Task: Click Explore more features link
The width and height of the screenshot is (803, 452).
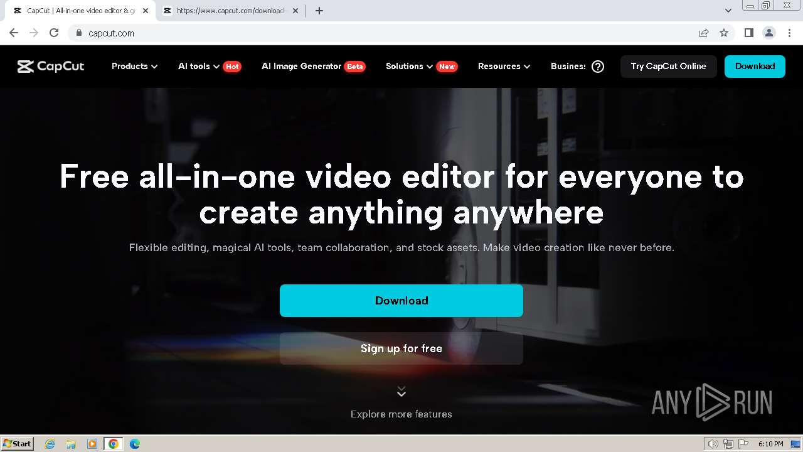Action: pyautogui.click(x=401, y=414)
